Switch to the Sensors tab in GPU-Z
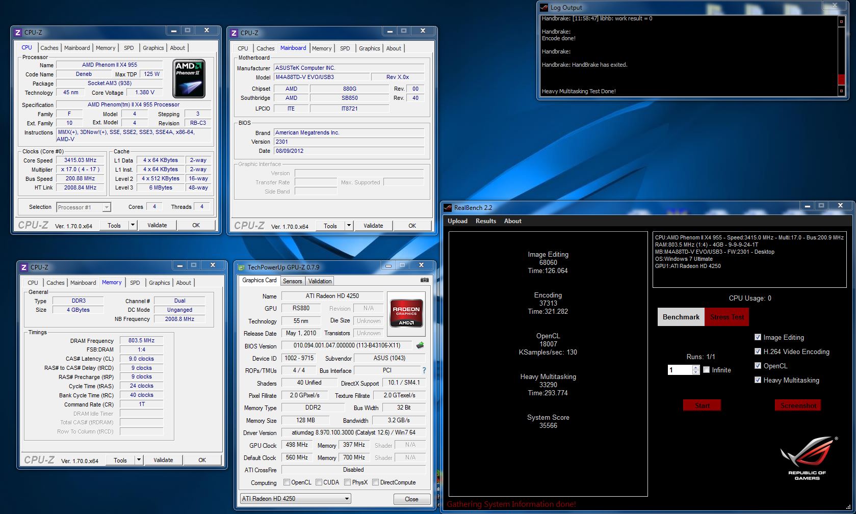This screenshot has height=514, width=856. (x=293, y=281)
